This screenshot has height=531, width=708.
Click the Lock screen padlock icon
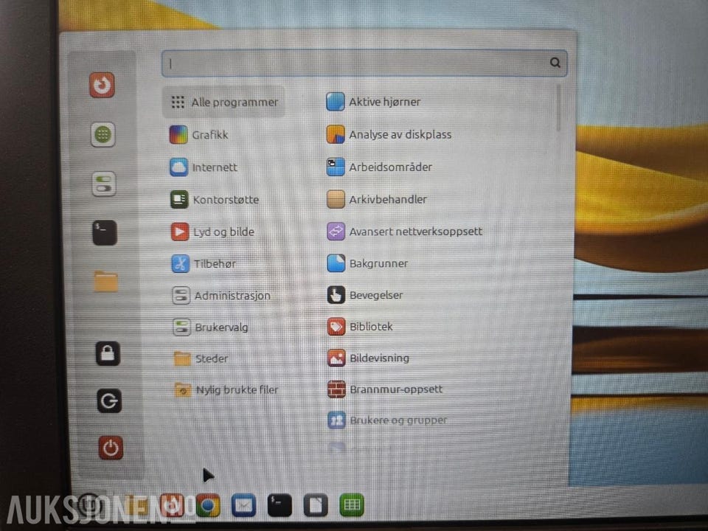tap(108, 353)
